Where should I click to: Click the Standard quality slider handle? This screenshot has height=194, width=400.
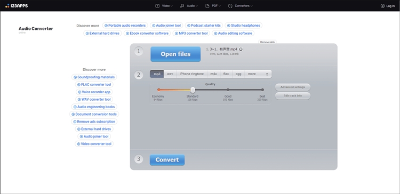point(193,90)
